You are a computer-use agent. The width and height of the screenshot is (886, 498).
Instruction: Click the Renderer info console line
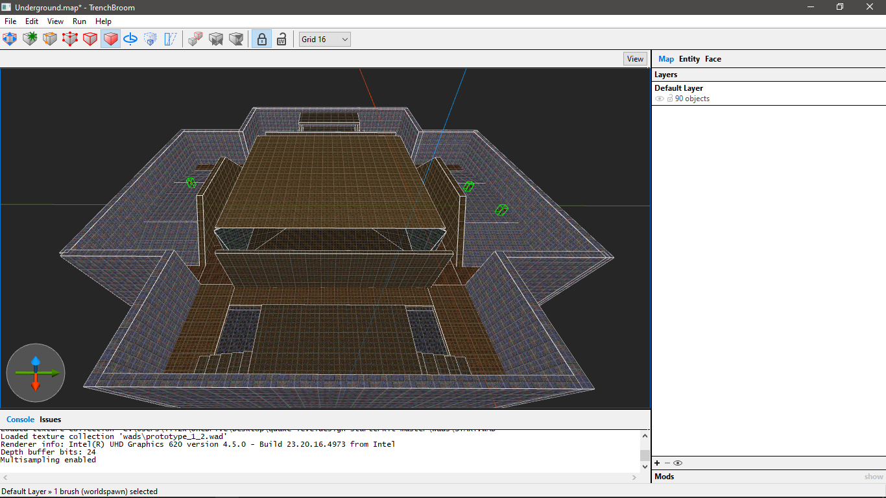coord(198,444)
